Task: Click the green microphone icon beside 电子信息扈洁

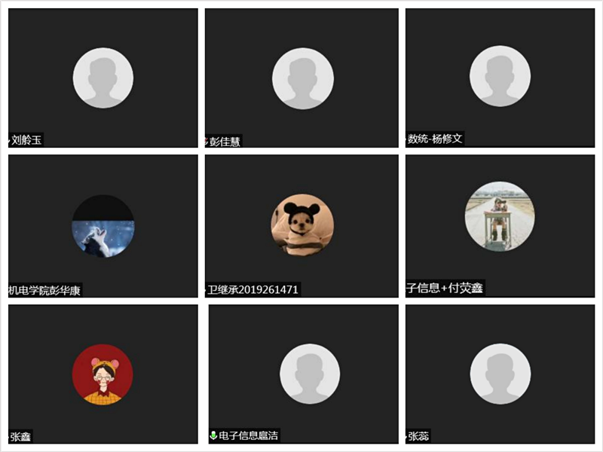Action: (213, 435)
